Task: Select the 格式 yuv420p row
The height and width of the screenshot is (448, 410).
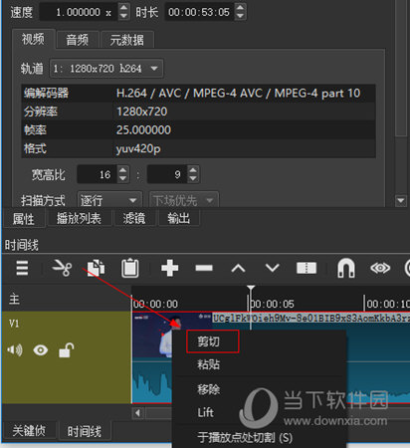Action: (199, 148)
